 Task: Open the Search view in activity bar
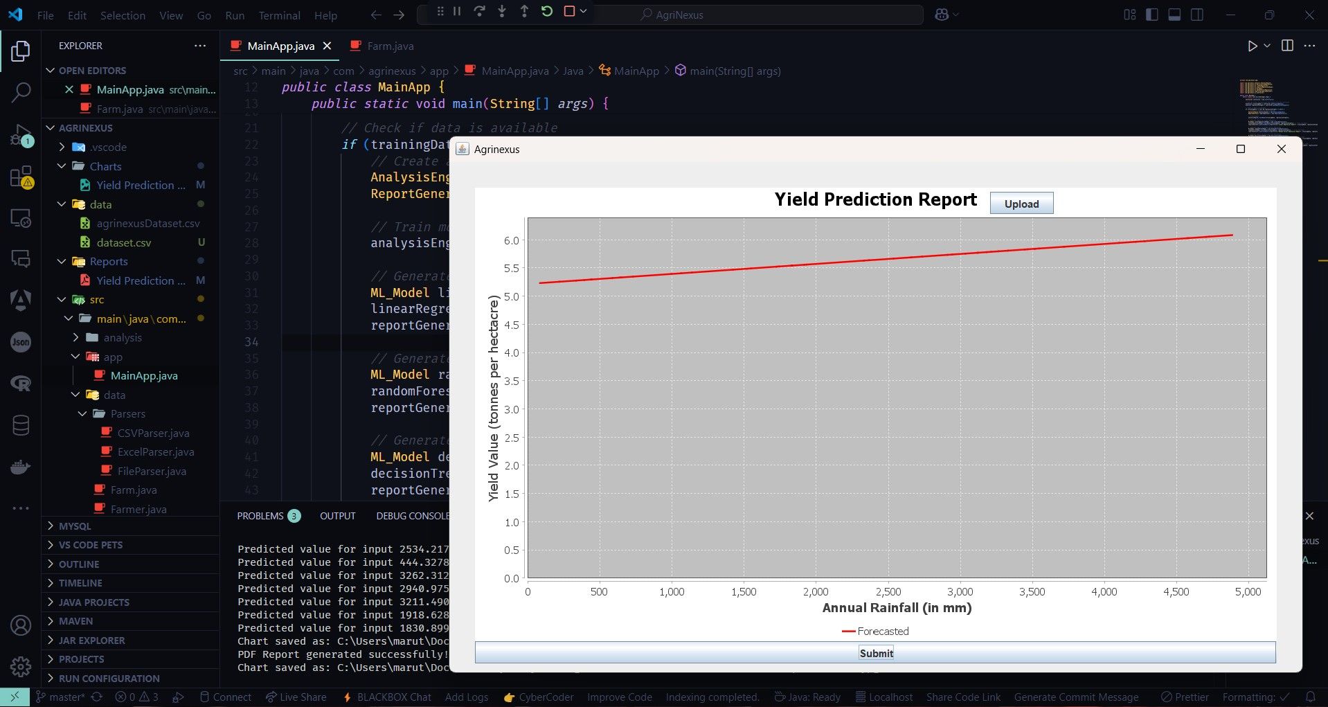(x=21, y=92)
